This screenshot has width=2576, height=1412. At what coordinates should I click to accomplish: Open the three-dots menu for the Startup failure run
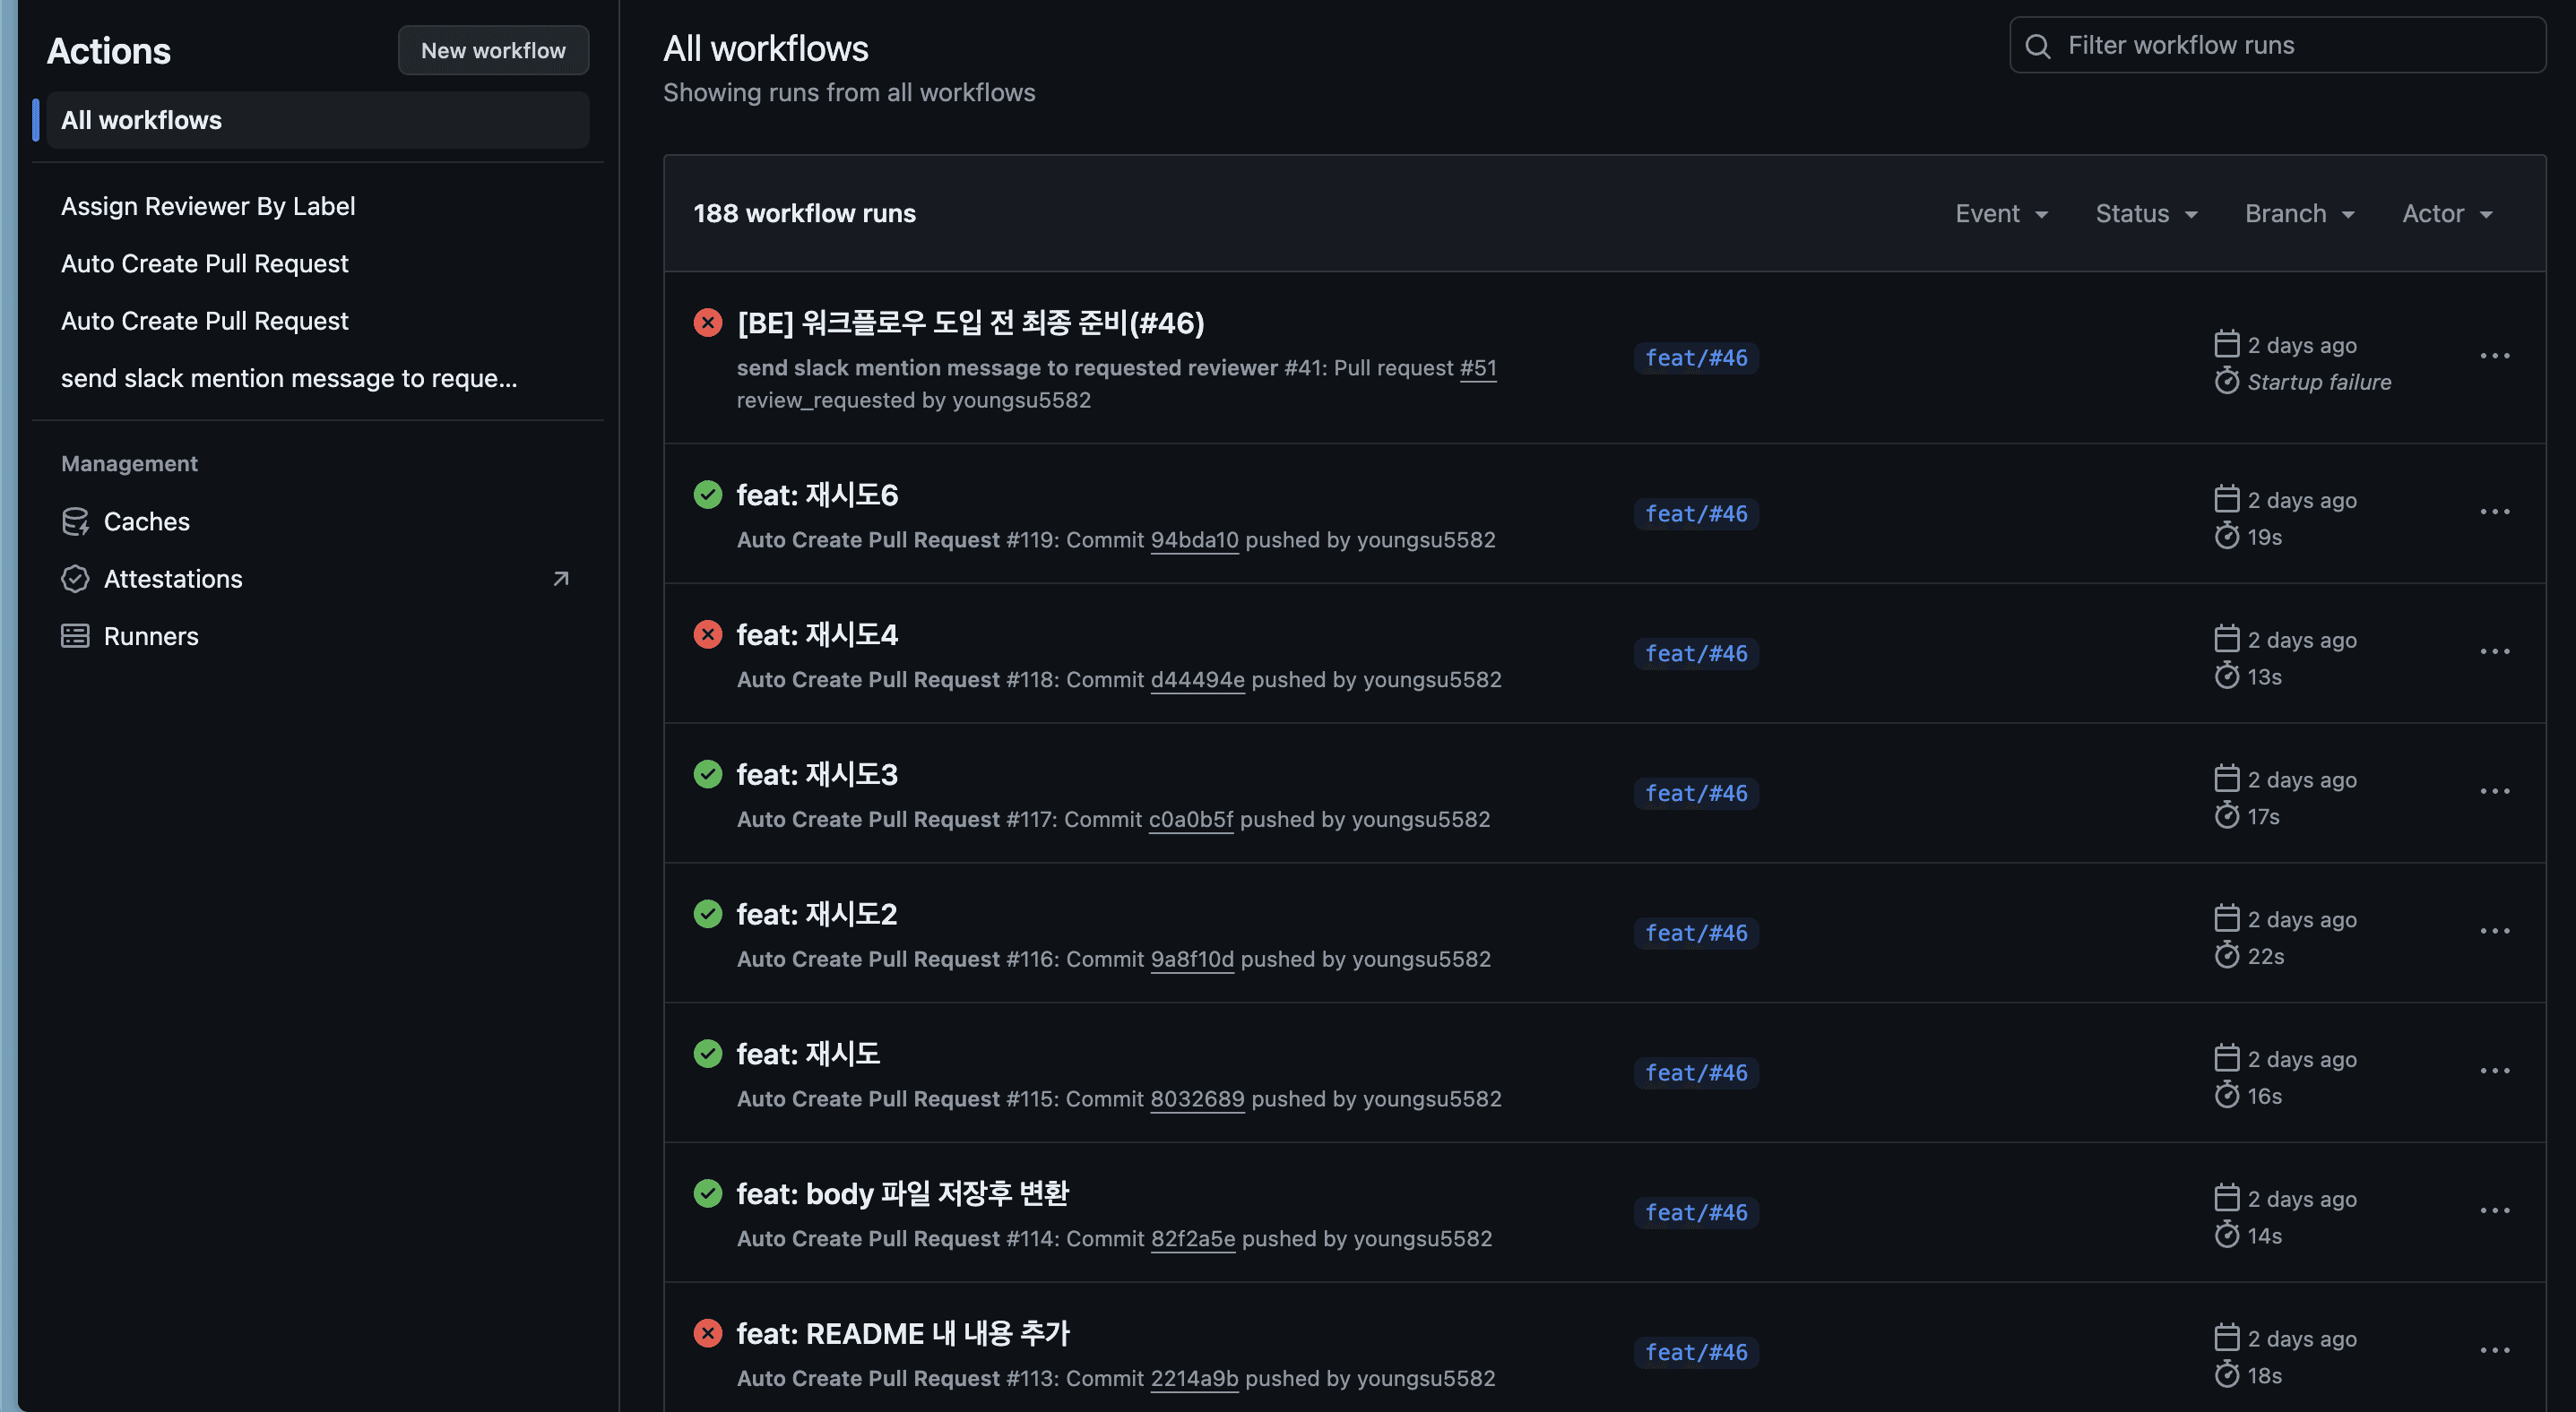(2494, 356)
